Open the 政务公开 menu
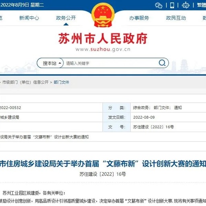Screen dimensions: 206x206 tap(66, 18)
